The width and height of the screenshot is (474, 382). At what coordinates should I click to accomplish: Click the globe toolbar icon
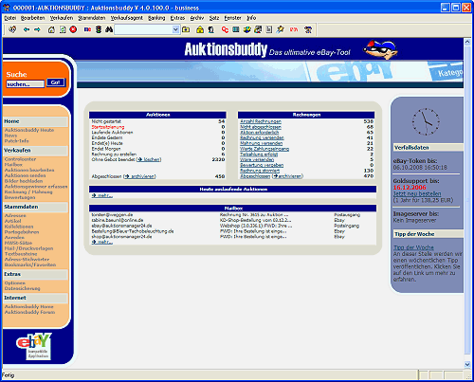tap(246, 29)
